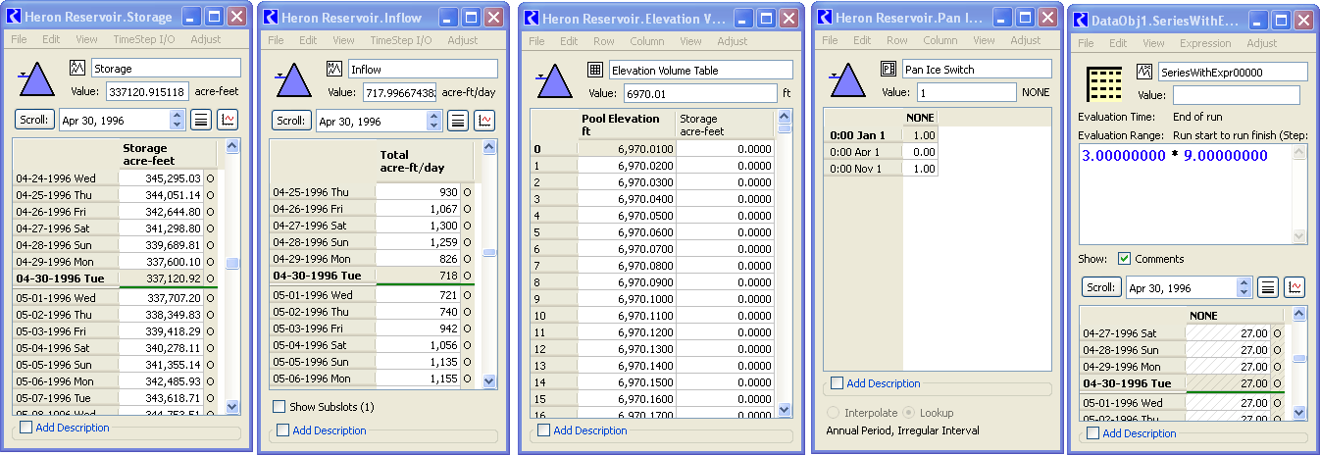Click Elevation Volume table scrollbar thumb
Screen dimensions: 1320x455
click(785, 127)
